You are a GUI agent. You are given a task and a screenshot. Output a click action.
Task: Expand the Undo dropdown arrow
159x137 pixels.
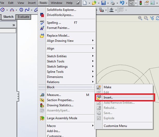pos(126,3)
